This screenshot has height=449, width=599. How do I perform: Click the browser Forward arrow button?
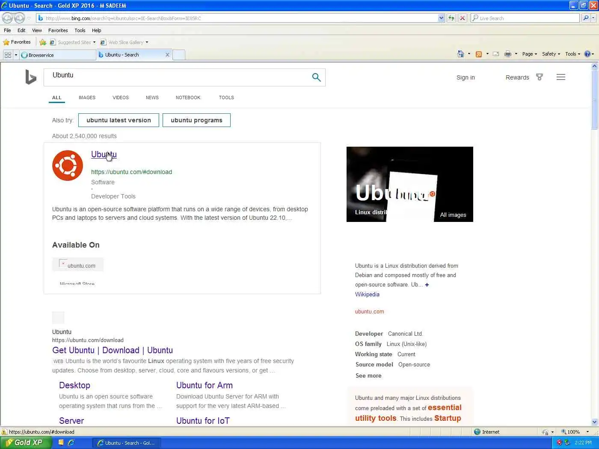pos(19,18)
